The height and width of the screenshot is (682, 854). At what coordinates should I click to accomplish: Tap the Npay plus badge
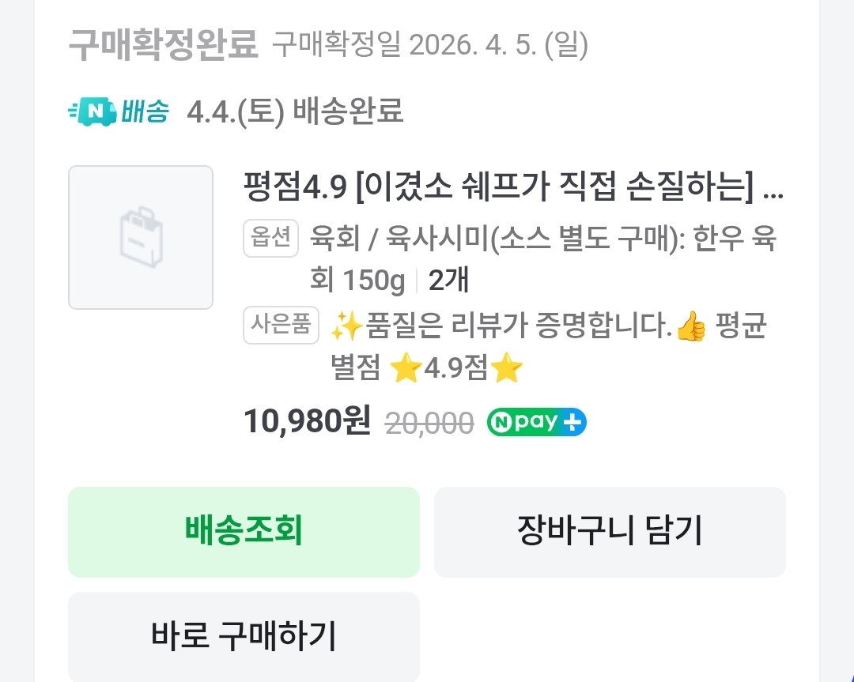[x=536, y=423]
